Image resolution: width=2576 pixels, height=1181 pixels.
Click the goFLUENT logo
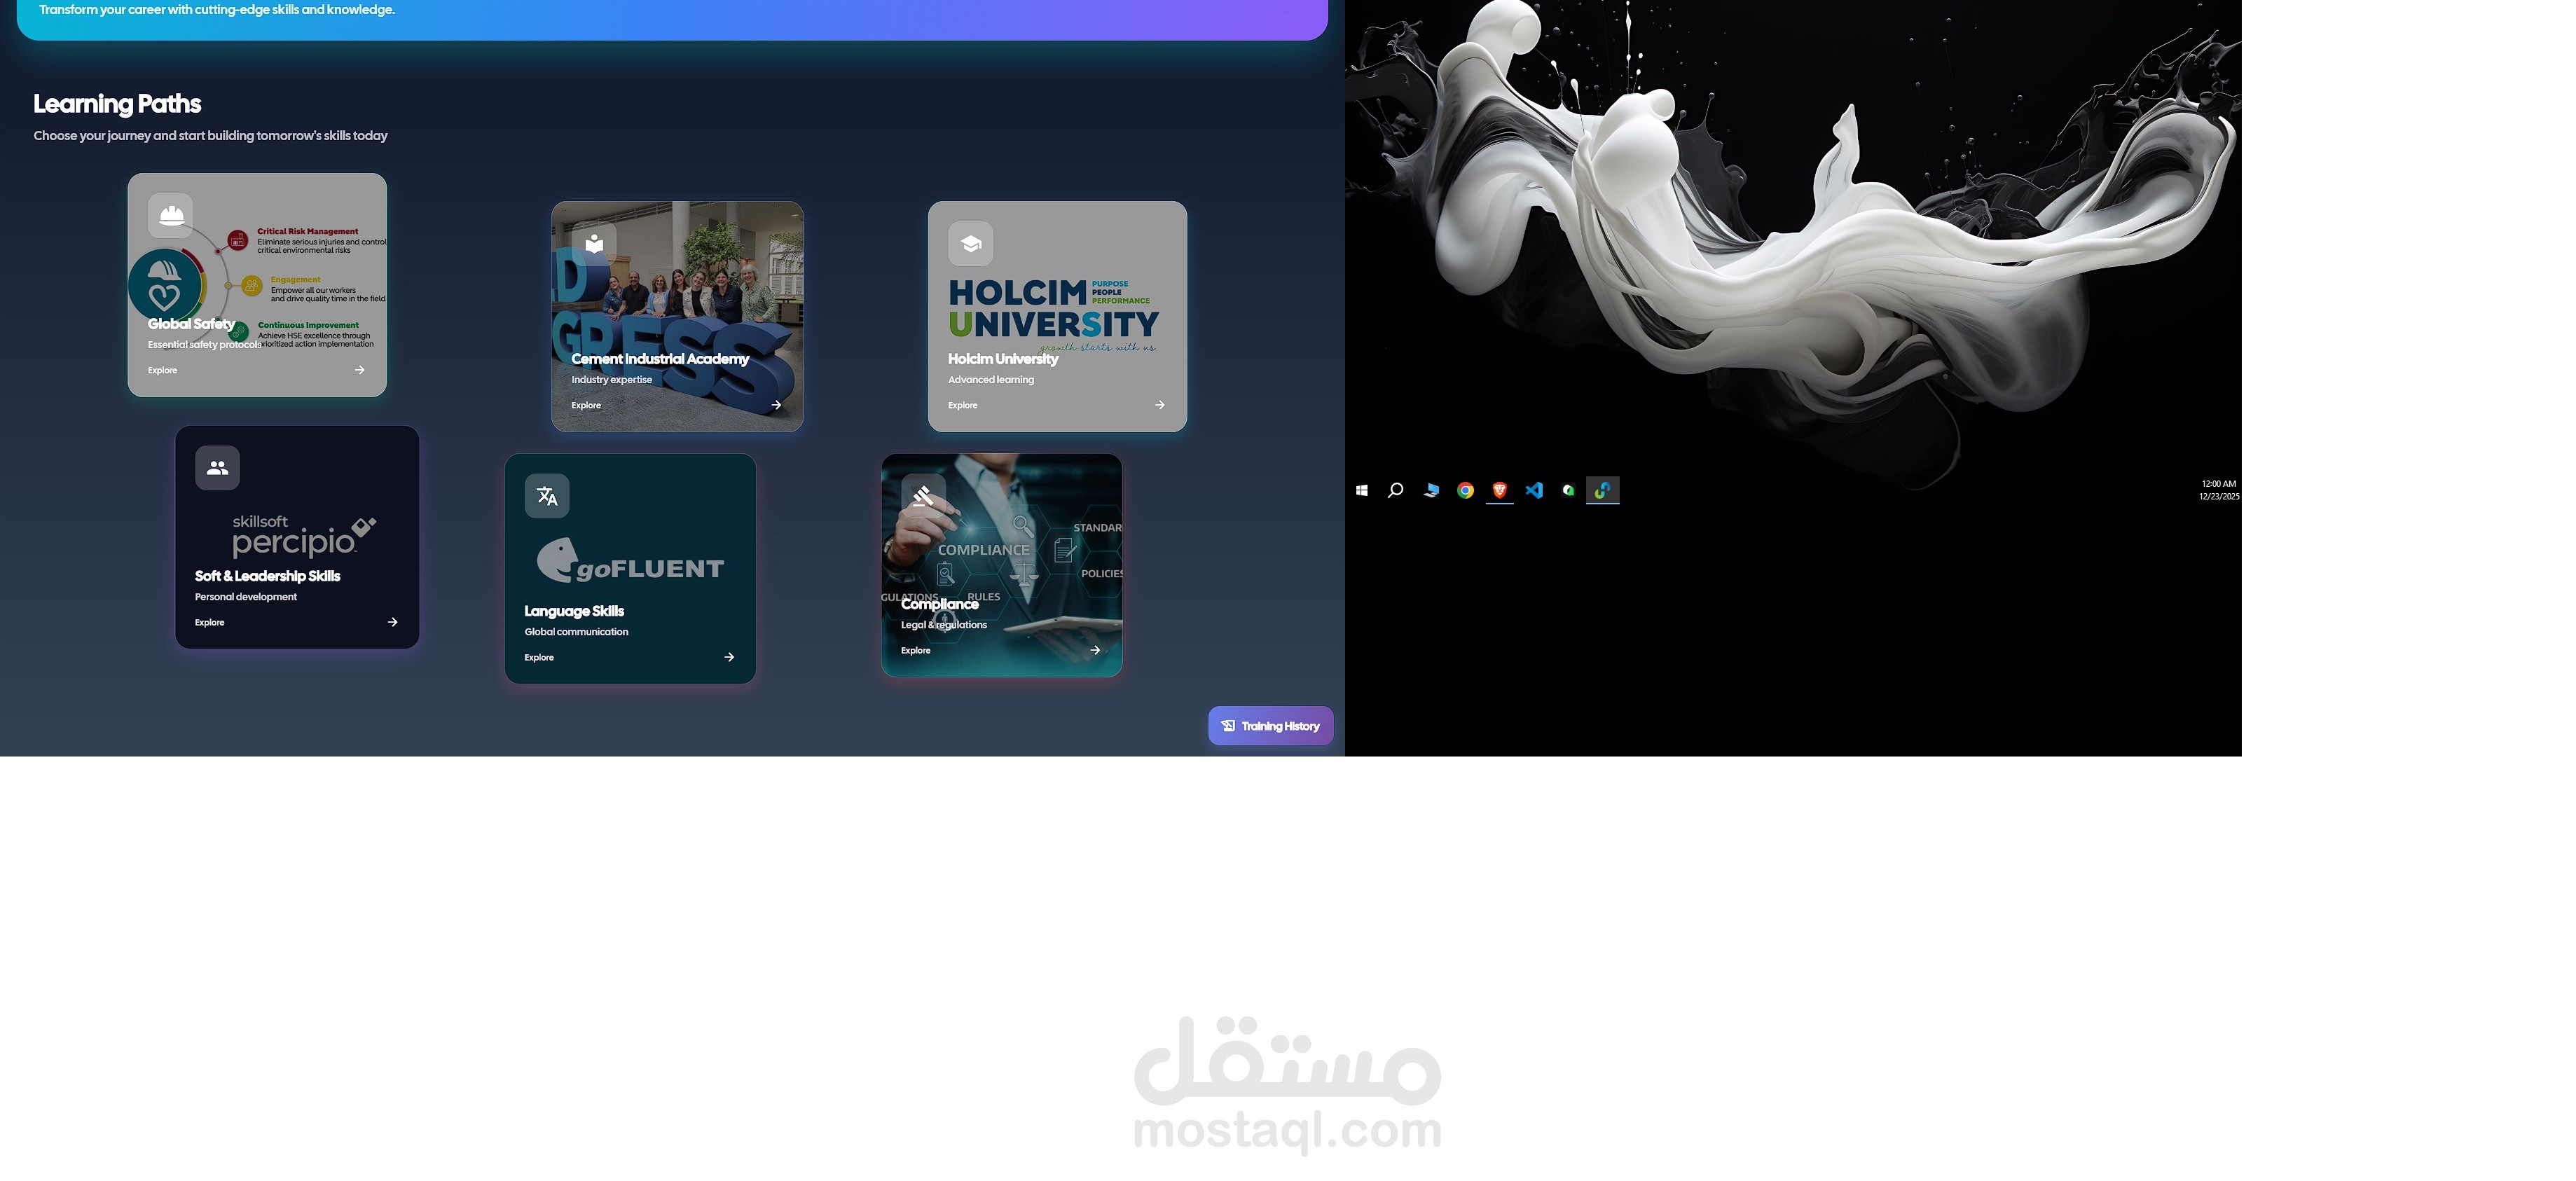coord(630,561)
